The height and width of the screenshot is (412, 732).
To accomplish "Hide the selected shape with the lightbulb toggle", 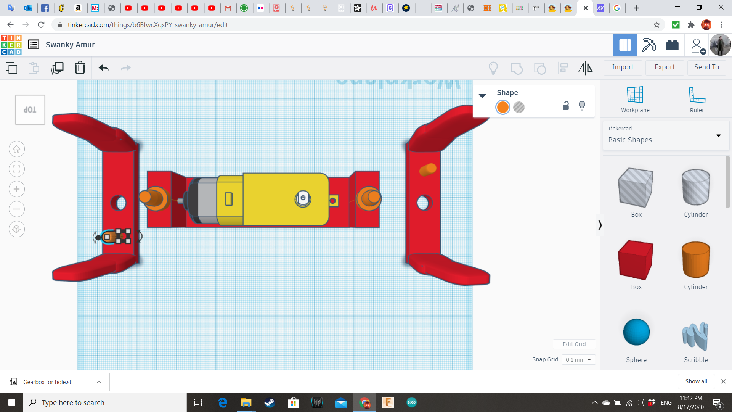I will tap(582, 106).
